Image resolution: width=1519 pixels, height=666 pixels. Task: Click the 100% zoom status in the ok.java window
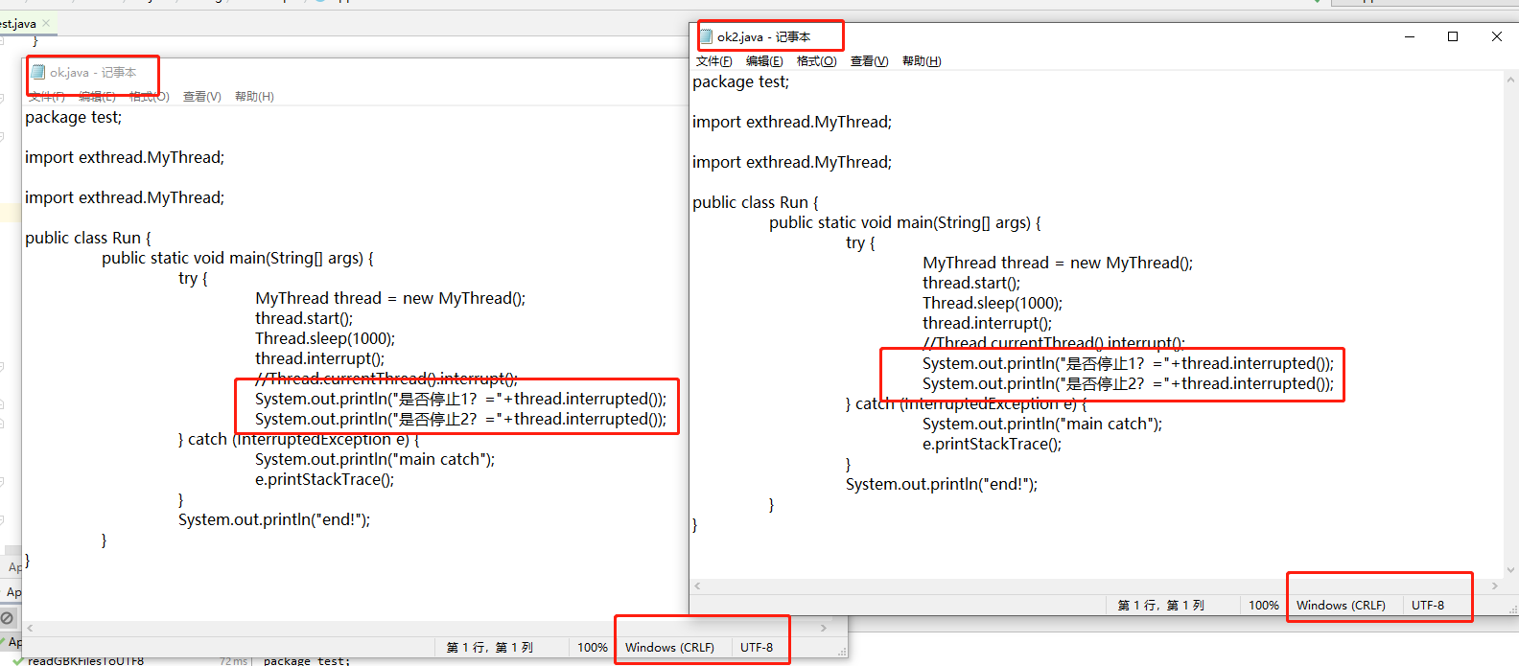tap(593, 648)
